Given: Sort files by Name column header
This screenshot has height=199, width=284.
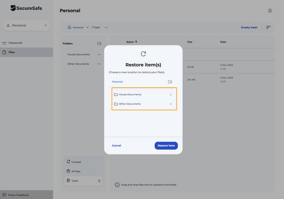Looking at the screenshot, I should pos(131,42).
